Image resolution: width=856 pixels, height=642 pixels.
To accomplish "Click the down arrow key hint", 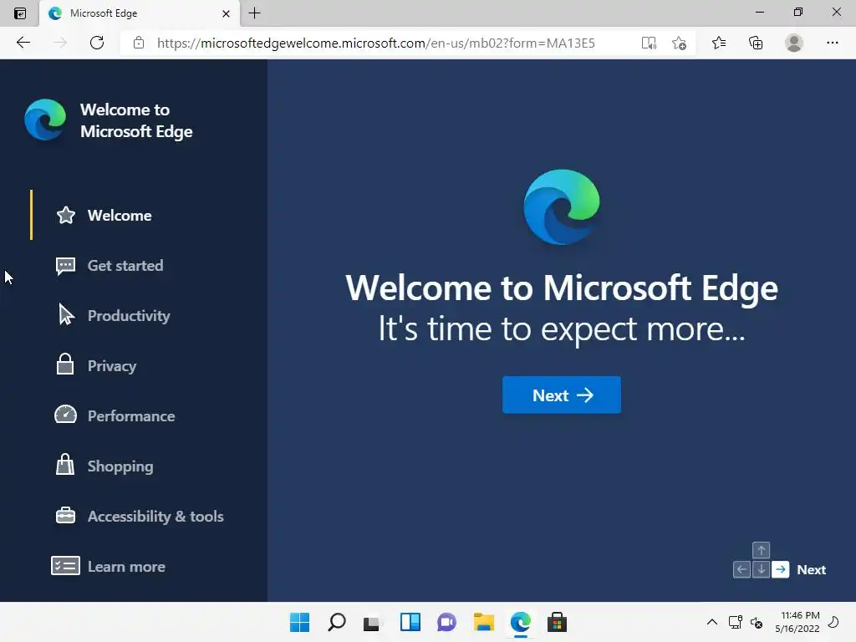I will pyautogui.click(x=761, y=569).
